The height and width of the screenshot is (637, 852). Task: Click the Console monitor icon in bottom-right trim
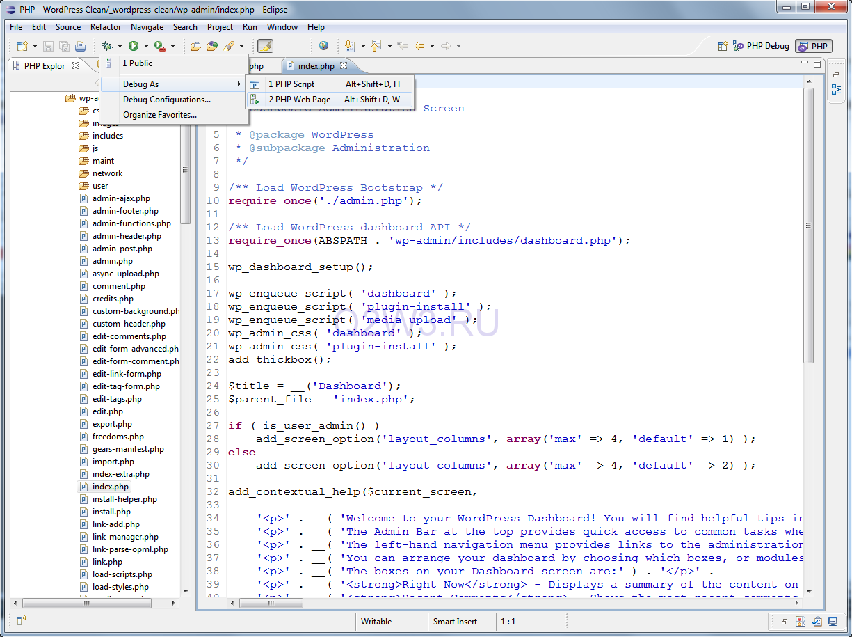833,622
